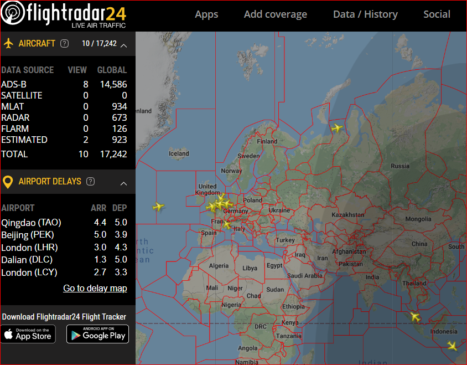467x365 pixels.
Task: Open the Social menu
Action: 437,14
